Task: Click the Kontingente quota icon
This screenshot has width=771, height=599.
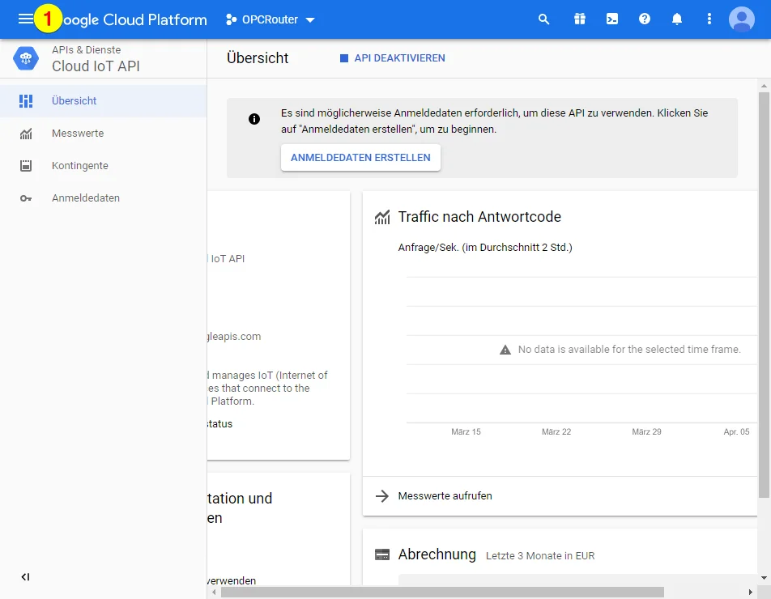Action: tap(26, 166)
